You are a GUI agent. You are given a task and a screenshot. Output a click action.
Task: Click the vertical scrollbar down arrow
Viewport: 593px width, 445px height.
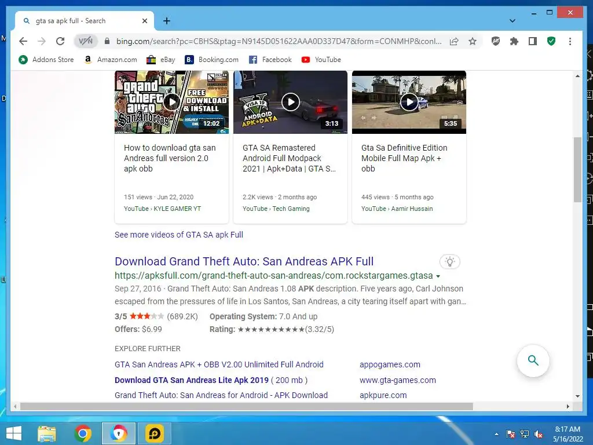pyautogui.click(x=577, y=396)
